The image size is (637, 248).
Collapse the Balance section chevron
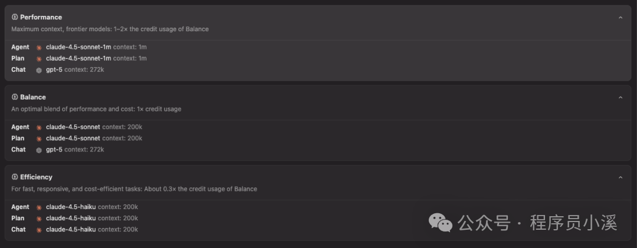pos(620,98)
